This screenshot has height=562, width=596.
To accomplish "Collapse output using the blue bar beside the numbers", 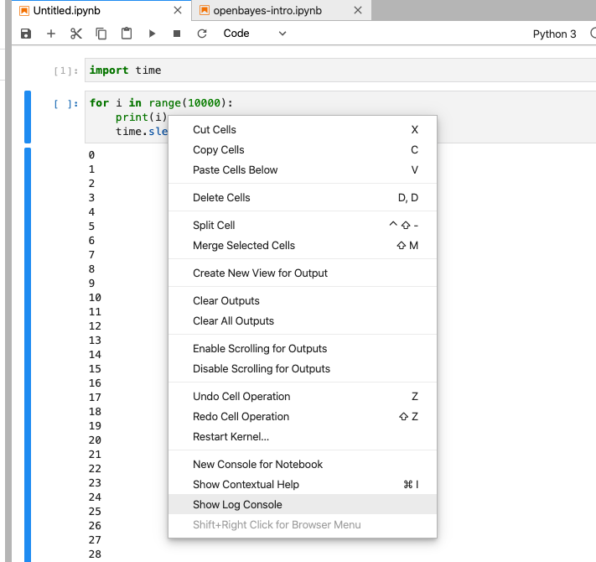I will pos(28,352).
